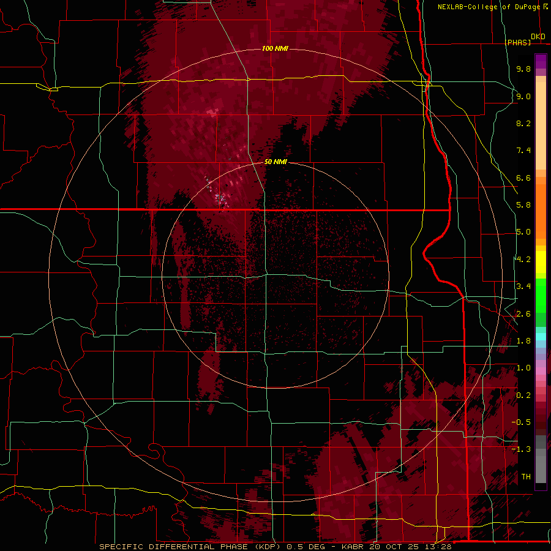
Task: Click the "50 NMI" range ring label
Action: click(x=275, y=162)
